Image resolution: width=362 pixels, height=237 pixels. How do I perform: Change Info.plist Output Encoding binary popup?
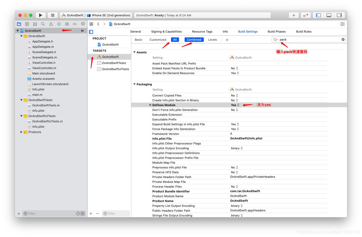(237, 148)
